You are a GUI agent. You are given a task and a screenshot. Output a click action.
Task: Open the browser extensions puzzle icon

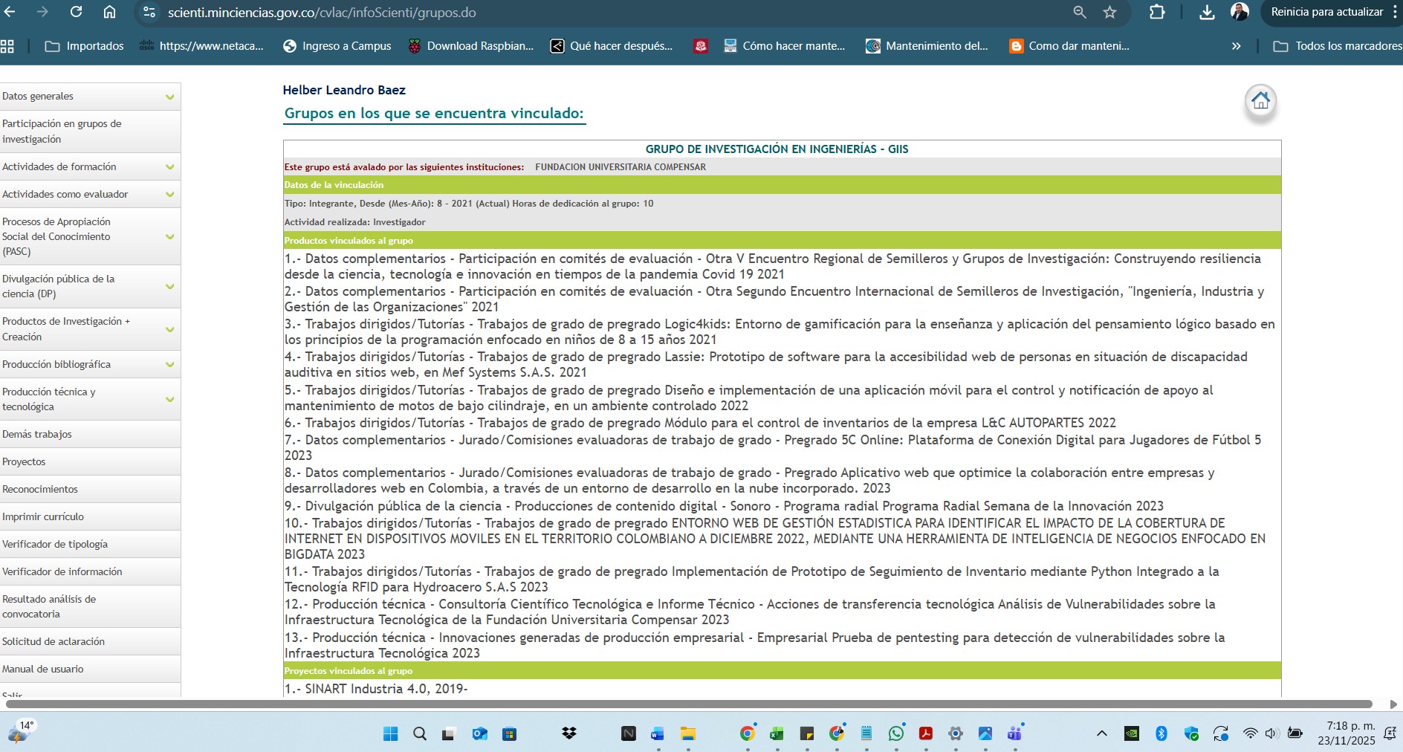[1157, 12]
